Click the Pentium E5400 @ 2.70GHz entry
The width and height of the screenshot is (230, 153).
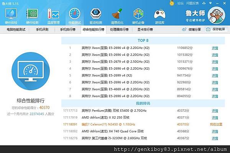(x=114, y=111)
